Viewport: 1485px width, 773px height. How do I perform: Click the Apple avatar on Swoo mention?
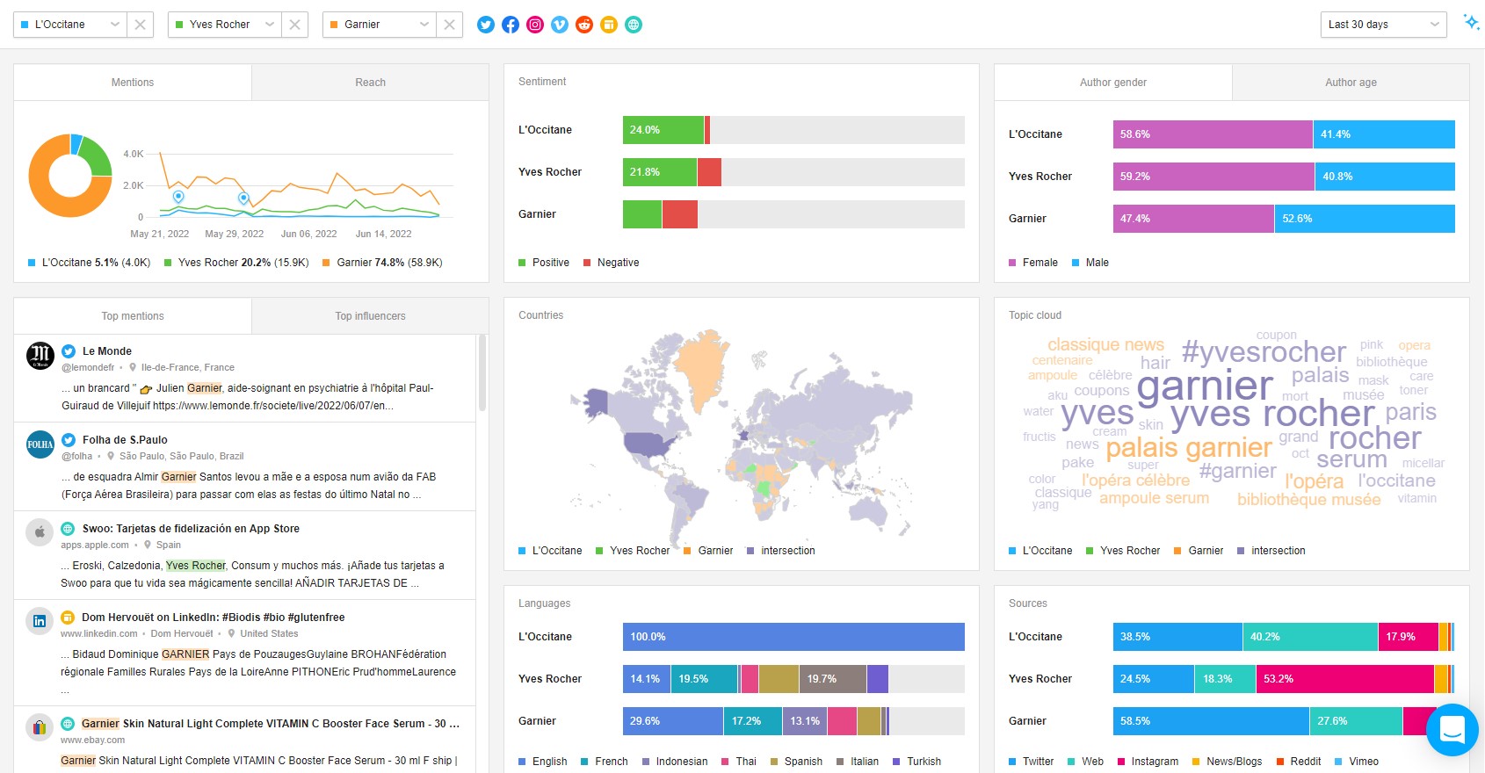(x=40, y=532)
